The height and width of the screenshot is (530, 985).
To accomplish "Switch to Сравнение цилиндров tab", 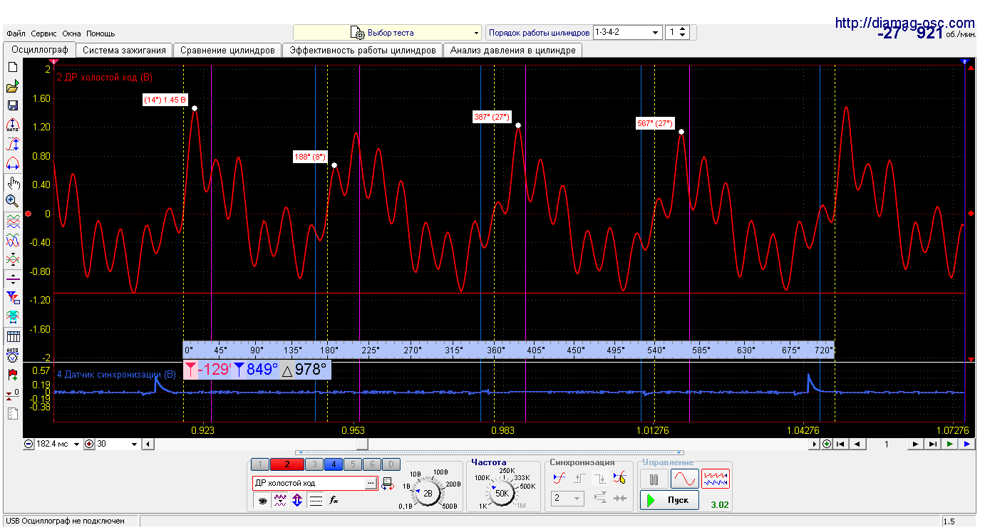I will point(227,51).
